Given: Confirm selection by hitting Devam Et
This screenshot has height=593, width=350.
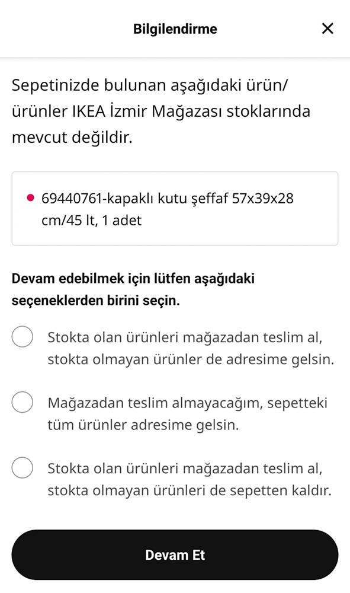Looking at the screenshot, I should pyautogui.click(x=175, y=554).
